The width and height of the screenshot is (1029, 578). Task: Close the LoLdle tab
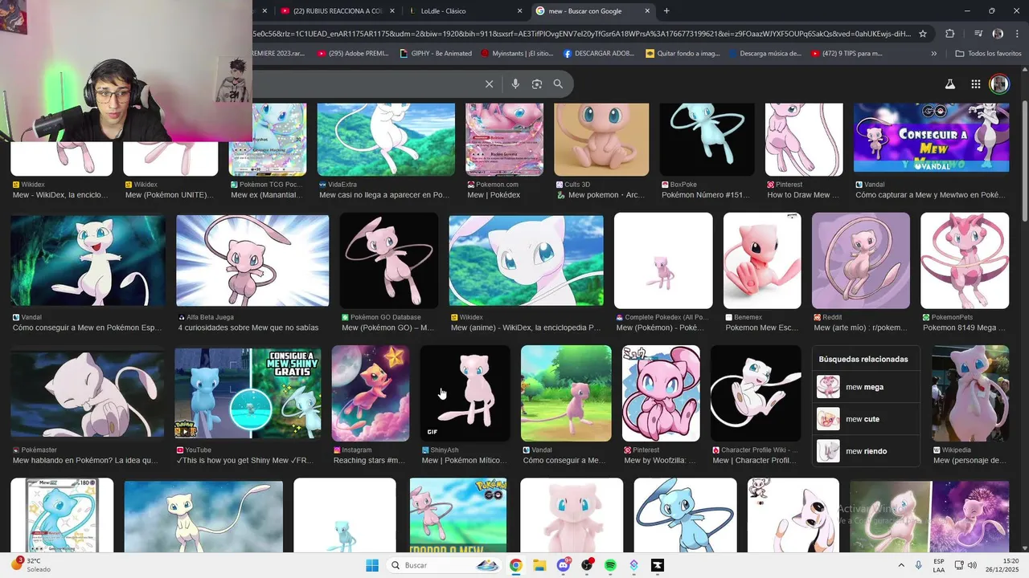coord(520,11)
